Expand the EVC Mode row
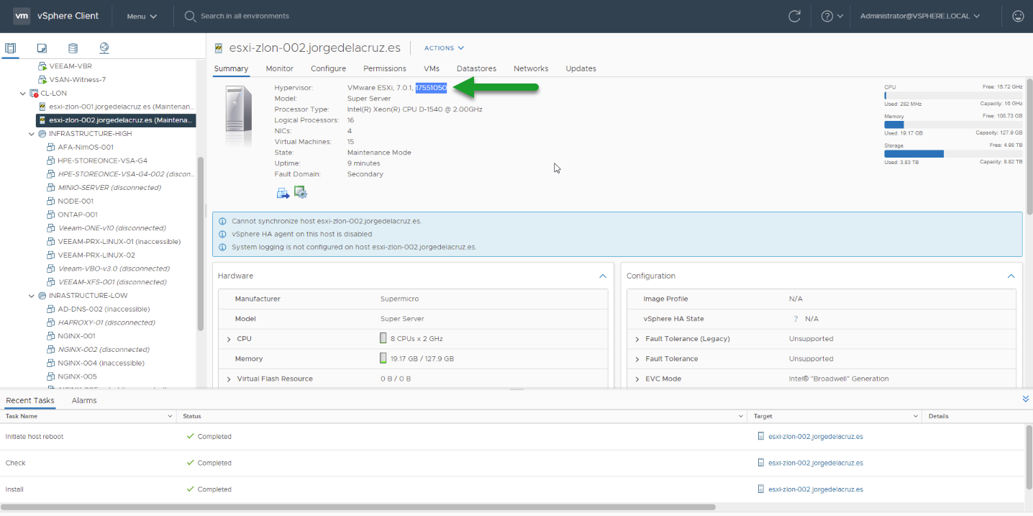This screenshot has height=516, width=1033. [x=637, y=379]
